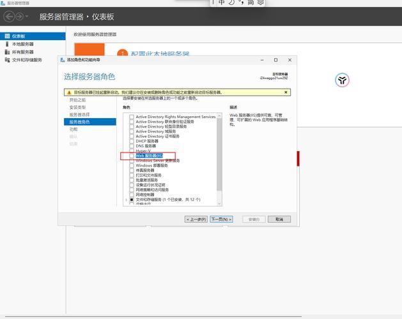Image resolution: width=402 pixels, height=319 pixels.
Task: Click the 服务器管理器 breadcrumb title in header
Action: [x=61, y=17]
